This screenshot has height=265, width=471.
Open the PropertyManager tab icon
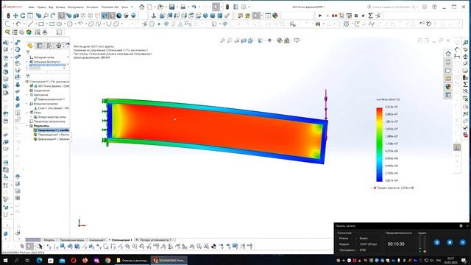pyautogui.click(x=40, y=46)
